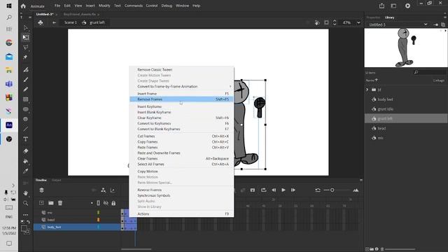Step back one frame
The image size is (448, 252).
(x=274, y=190)
